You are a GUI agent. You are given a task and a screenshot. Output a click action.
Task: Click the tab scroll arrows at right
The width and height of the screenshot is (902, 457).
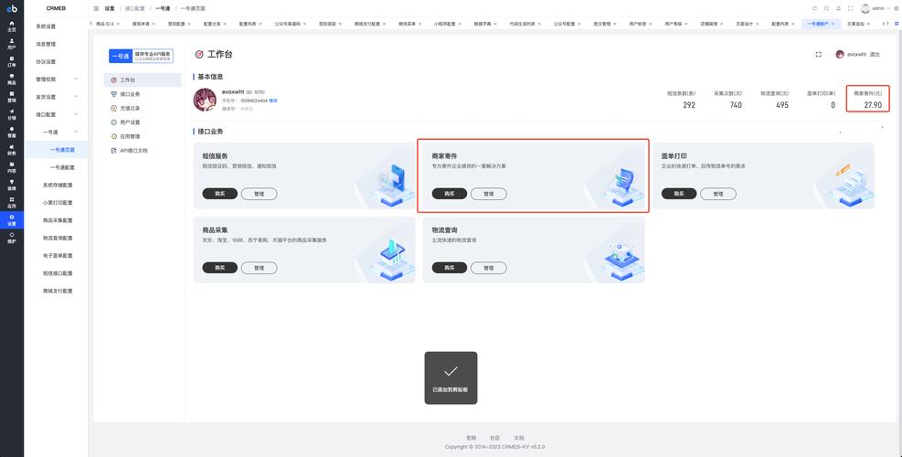click(886, 24)
